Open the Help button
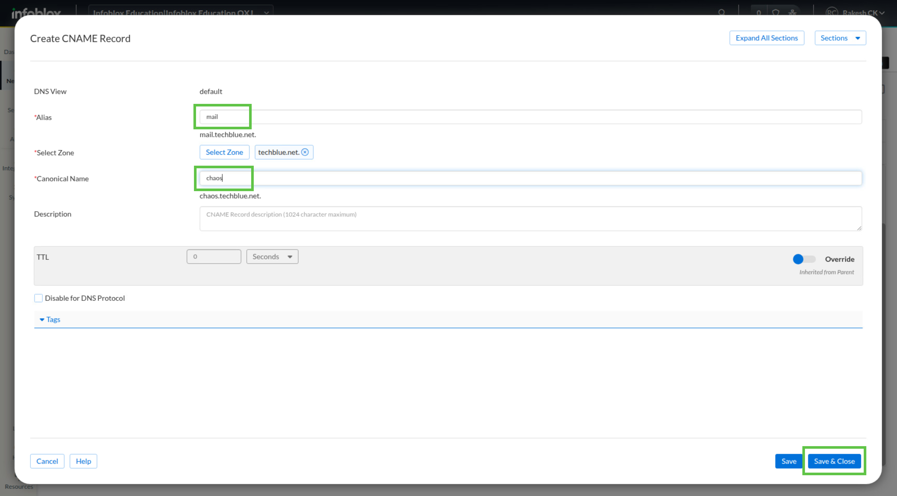 (83, 461)
